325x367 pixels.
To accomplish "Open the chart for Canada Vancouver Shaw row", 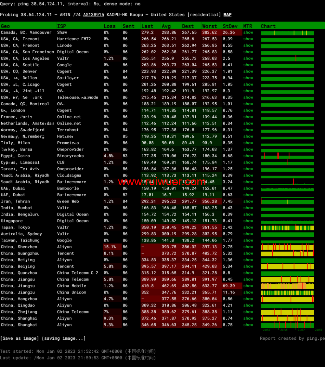I will click(x=287, y=33).
